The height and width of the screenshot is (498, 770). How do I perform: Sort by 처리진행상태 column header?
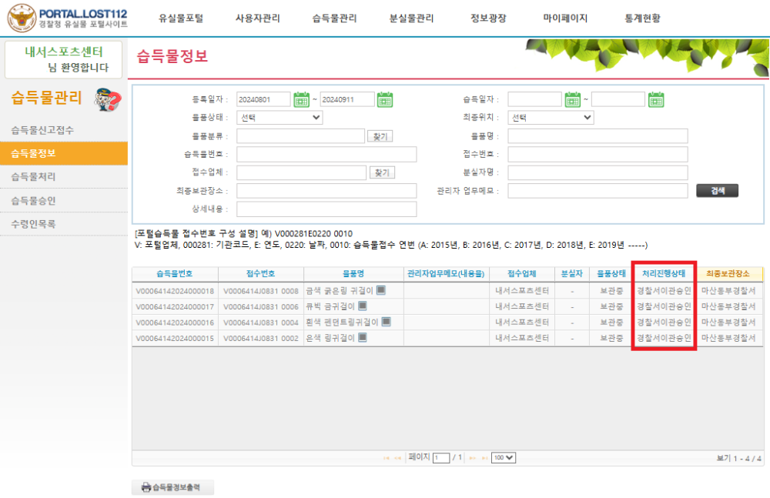pyautogui.click(x=664, y=274)
